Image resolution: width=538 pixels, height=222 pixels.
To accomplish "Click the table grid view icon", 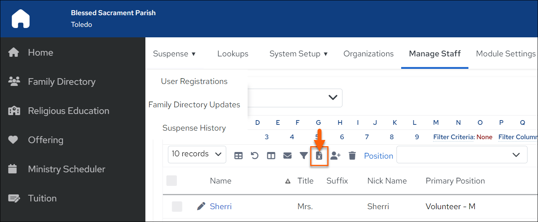I will coord(238,156).
